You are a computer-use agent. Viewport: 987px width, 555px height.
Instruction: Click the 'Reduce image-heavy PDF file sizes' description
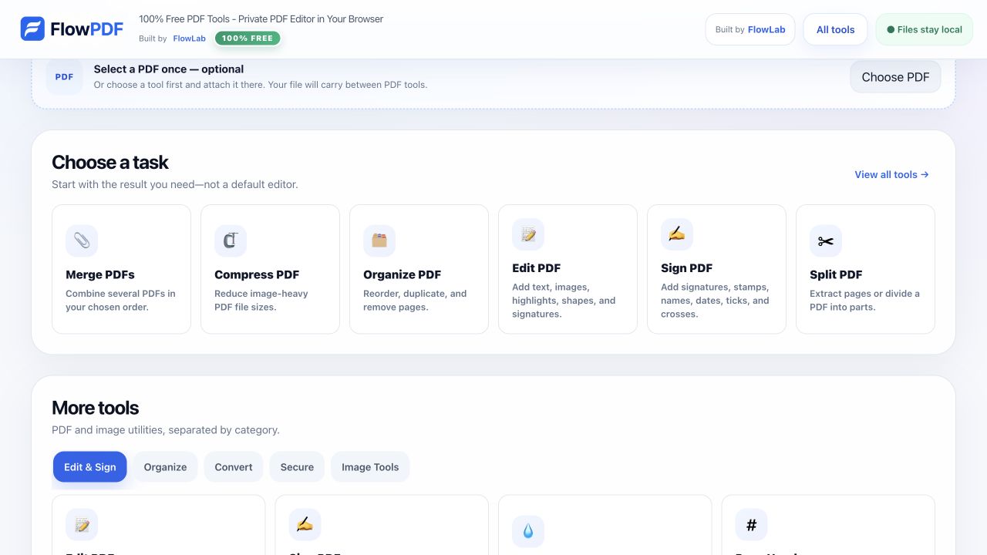click(x=261, y=300)
